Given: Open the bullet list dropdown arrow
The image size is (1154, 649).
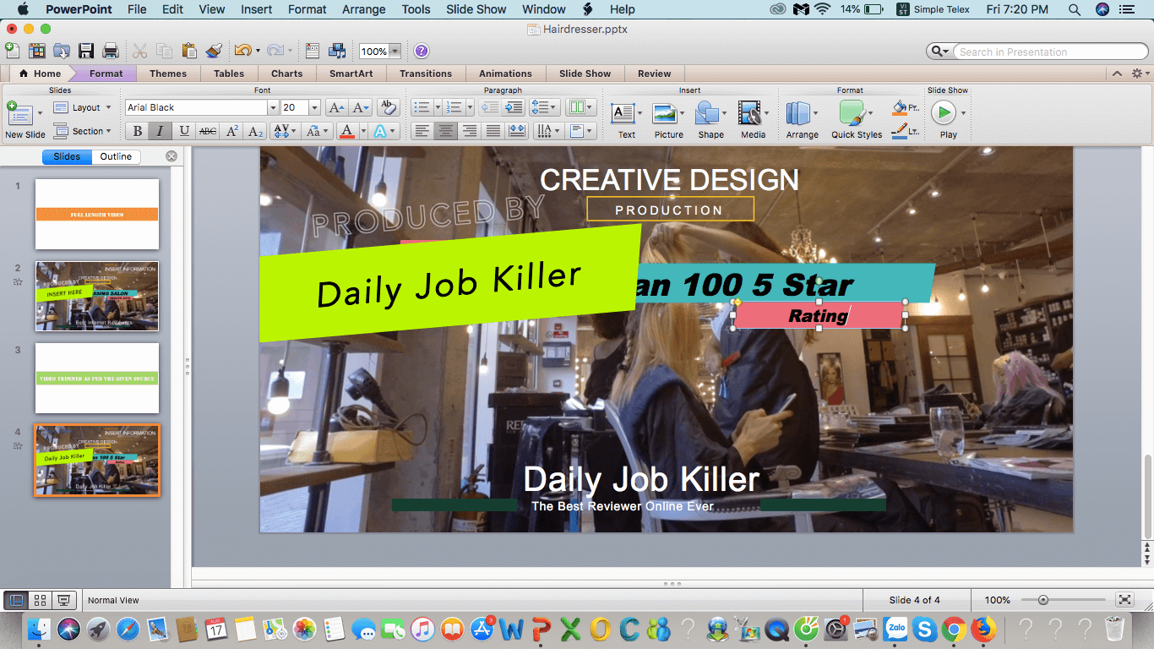Looking at the screenshot, I should [437, 107].
